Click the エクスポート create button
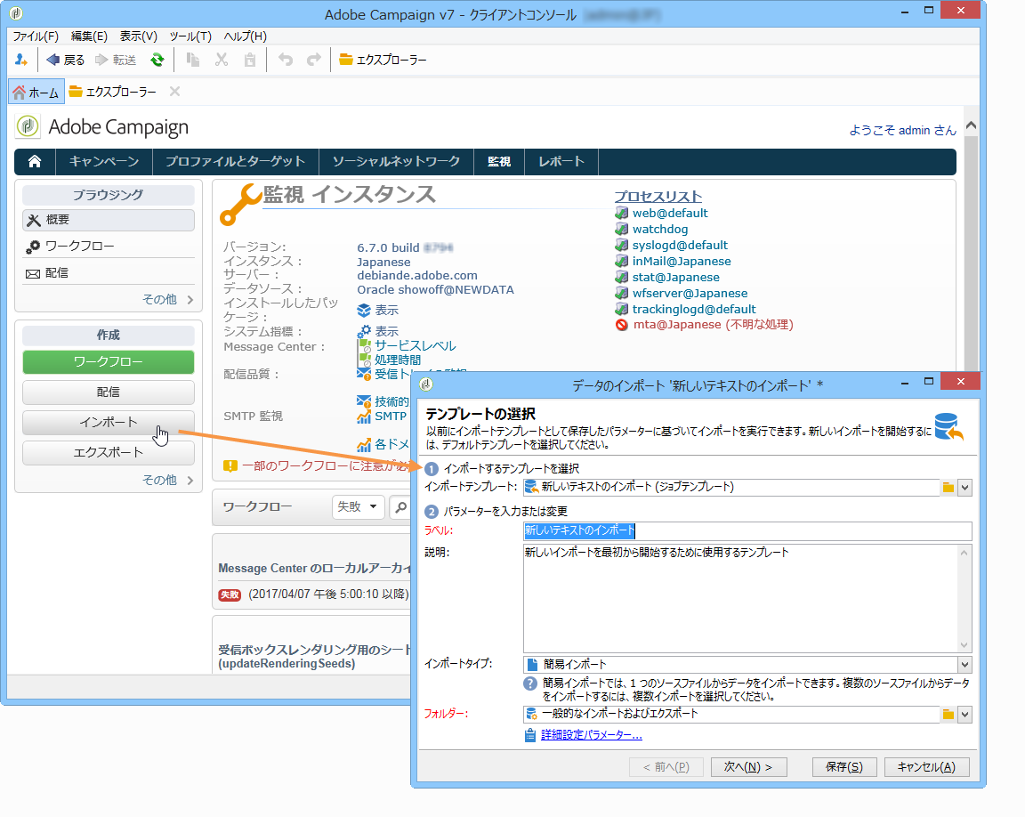The width and height of the screenshot is (1025, 817). coord(109,453)
